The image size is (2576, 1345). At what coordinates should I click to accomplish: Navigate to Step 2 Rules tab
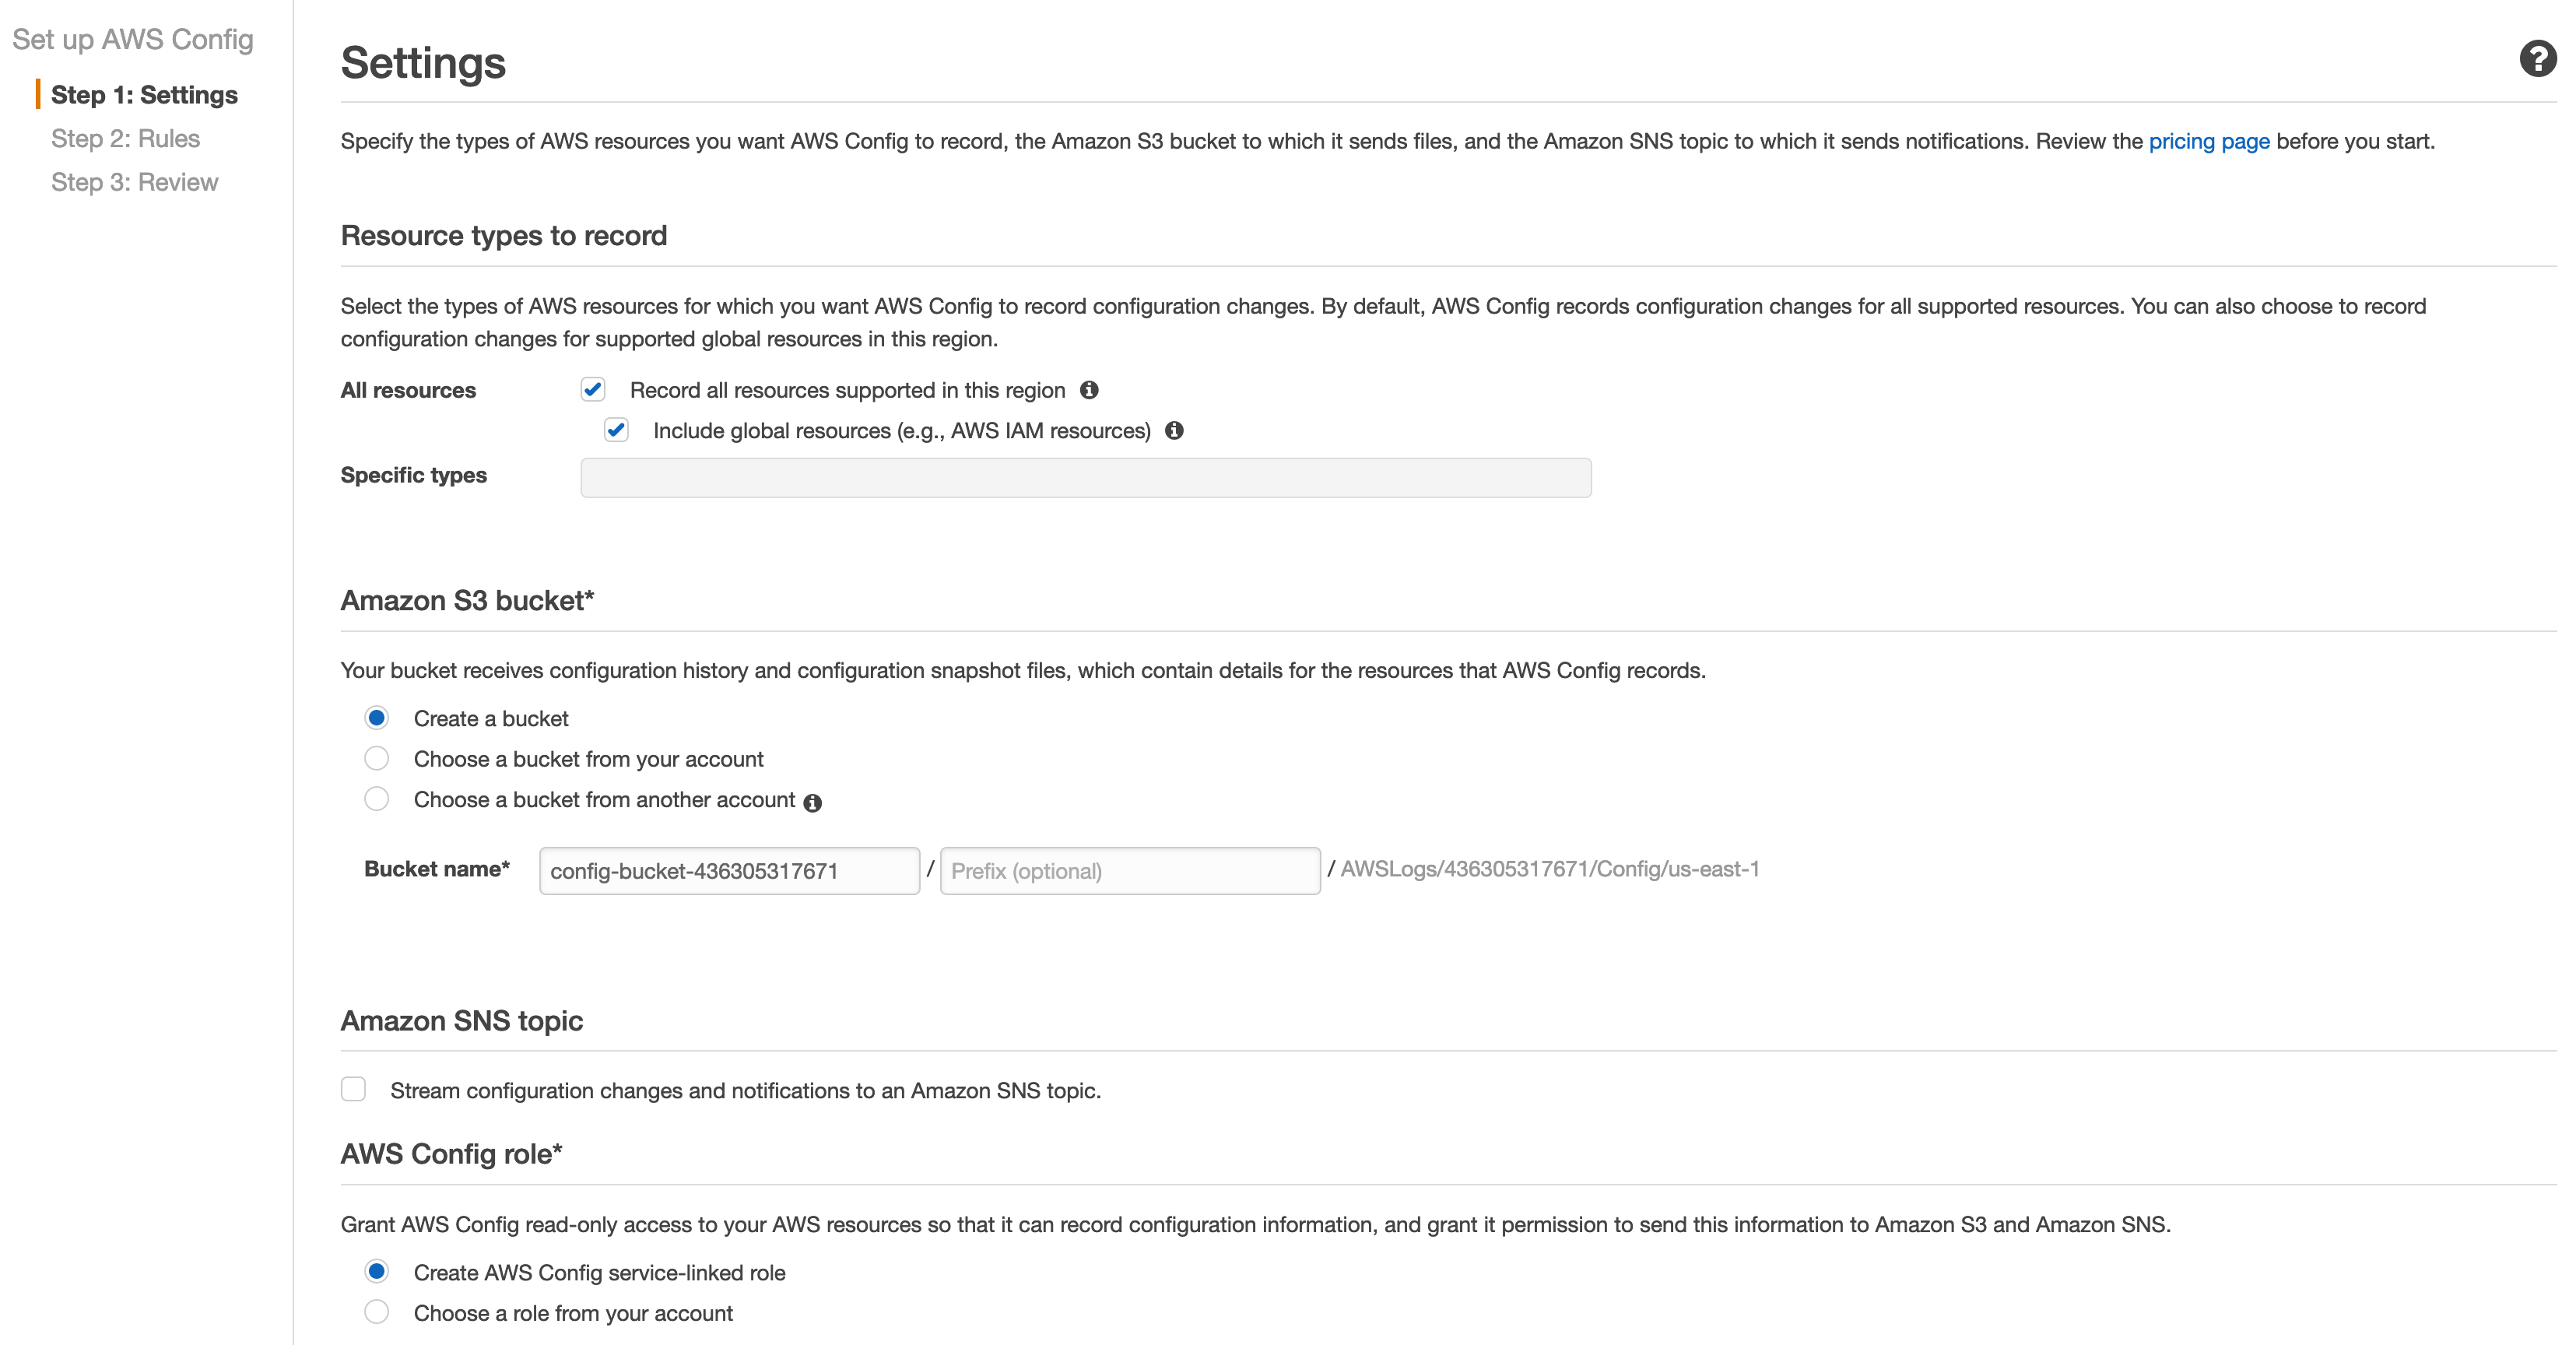[123, 138]
